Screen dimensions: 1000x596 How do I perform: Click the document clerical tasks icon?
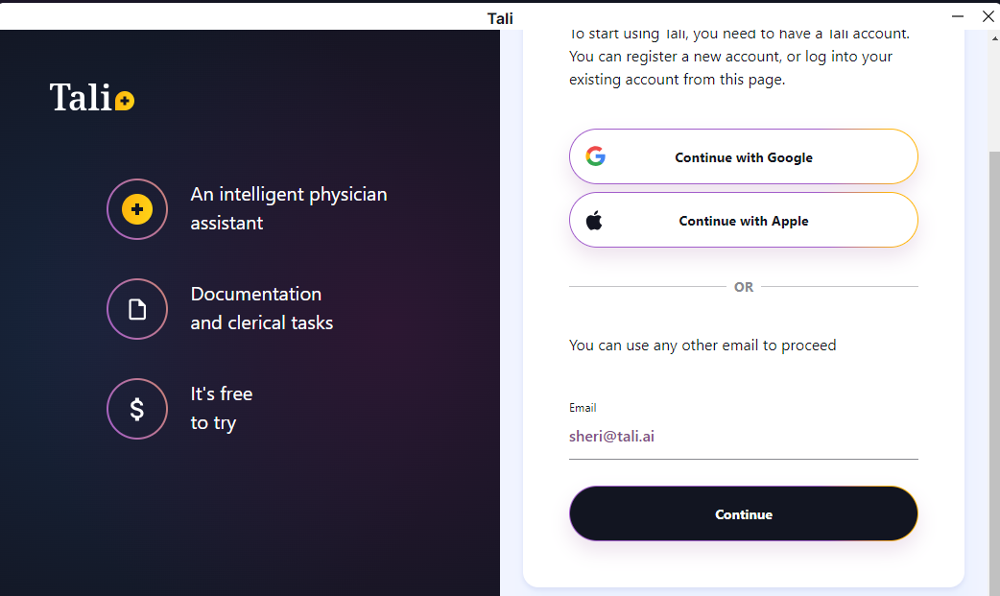(x=137, y=309)
